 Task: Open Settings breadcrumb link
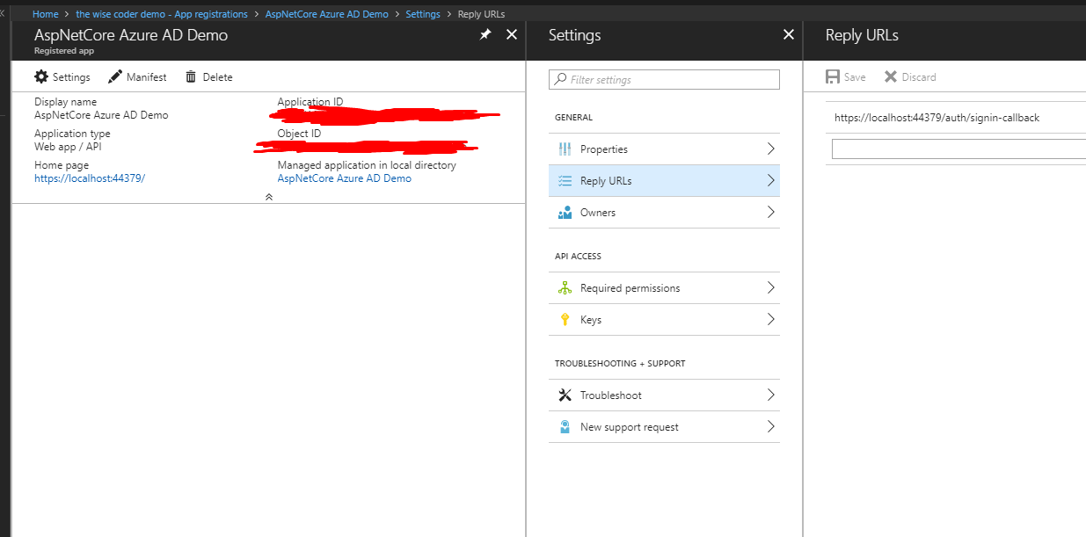click(x=423, y=14)
